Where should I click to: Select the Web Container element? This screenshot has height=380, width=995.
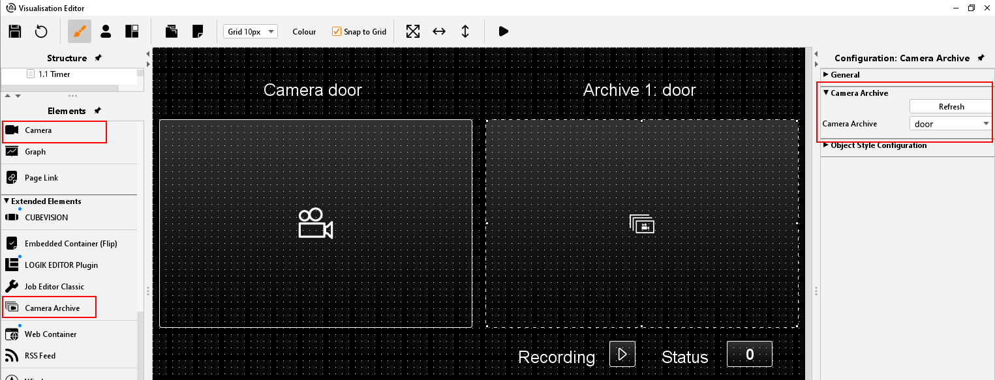(x=50, y=334)
